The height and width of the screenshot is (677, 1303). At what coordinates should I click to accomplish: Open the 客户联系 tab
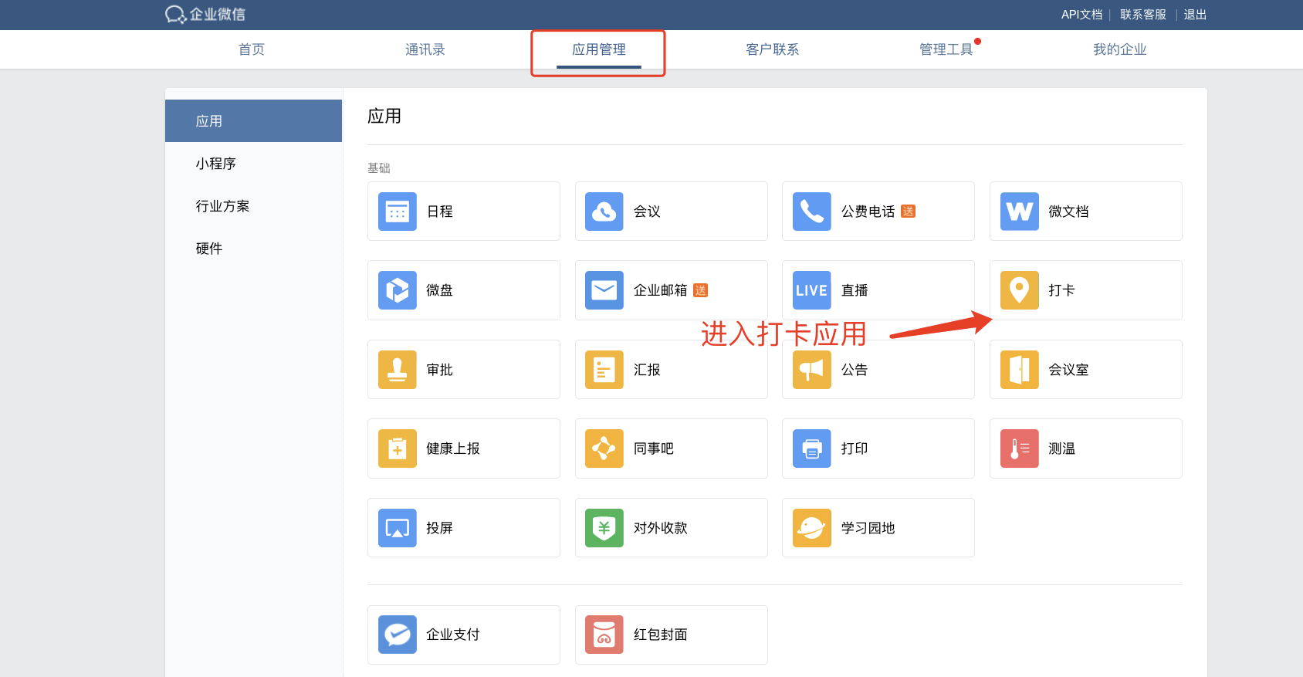click(772, 49)
